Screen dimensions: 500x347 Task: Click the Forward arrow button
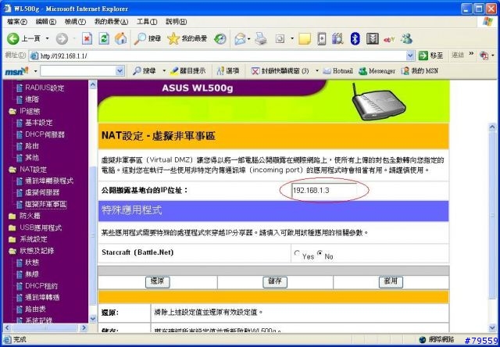click(x=62, y=39)
